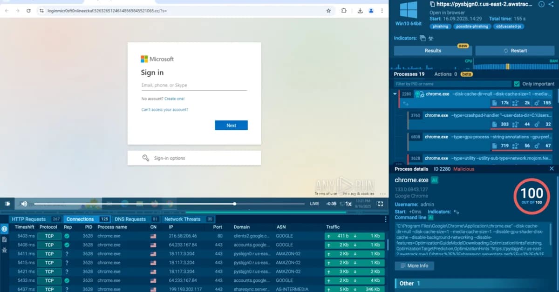The height and width of the screenshot is (292, 559).
Task: Expand the collapsed process list dots
Action: (398, 163)
